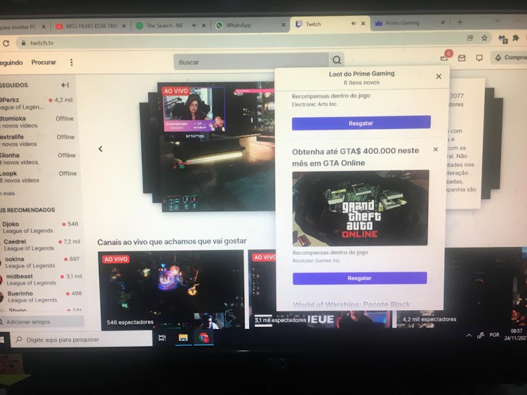Screen dimensions: 527x395
Task: Open the Xlionha channel entry
Action: 38,159
